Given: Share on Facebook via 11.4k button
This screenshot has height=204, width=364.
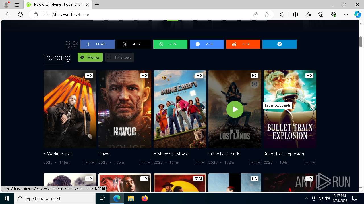Looking at the screenshot, I should point(97,44).
